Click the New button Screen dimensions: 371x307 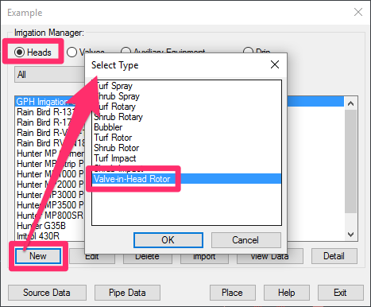38,256
